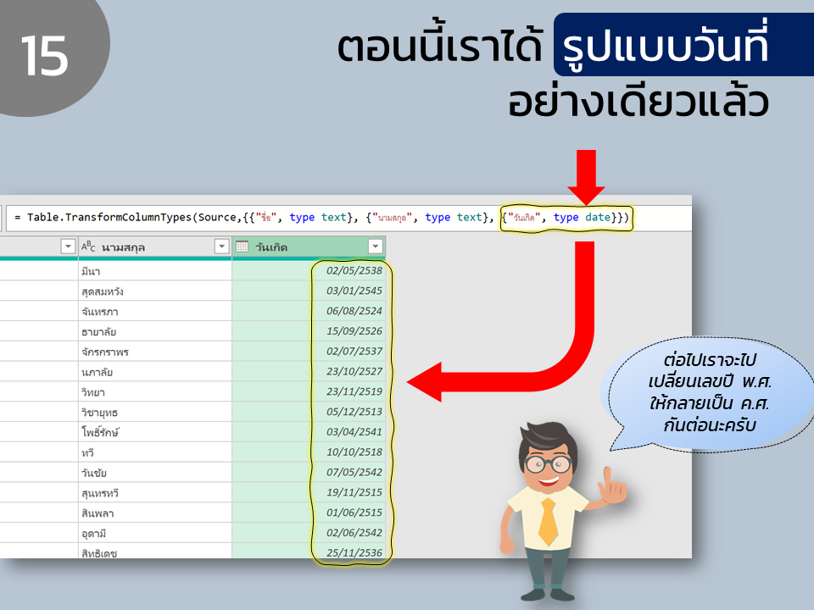
Task: Select the date cell 10/10/2518
Action: (309, 452)
